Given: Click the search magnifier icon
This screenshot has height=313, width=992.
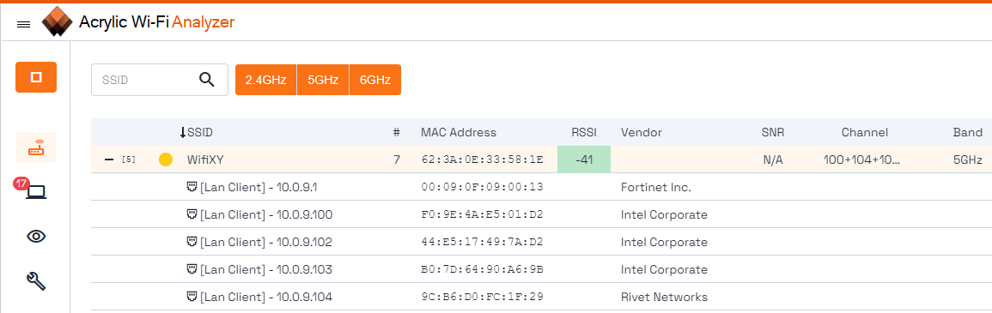Looking at the screenshot, I should click(207, 80).
